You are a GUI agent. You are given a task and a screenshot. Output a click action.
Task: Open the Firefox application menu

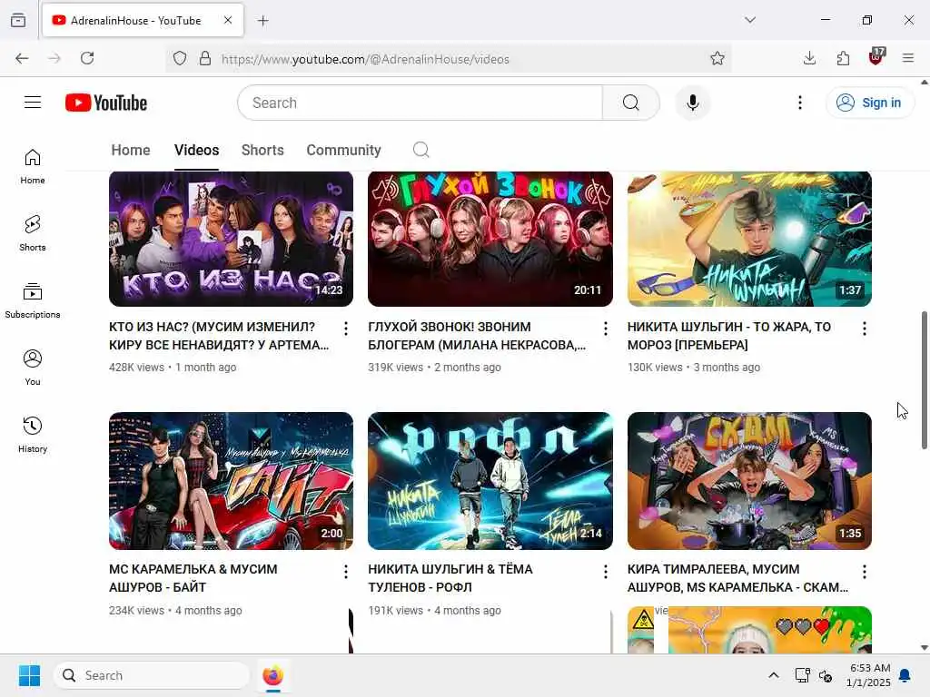(x=908, y=58)
